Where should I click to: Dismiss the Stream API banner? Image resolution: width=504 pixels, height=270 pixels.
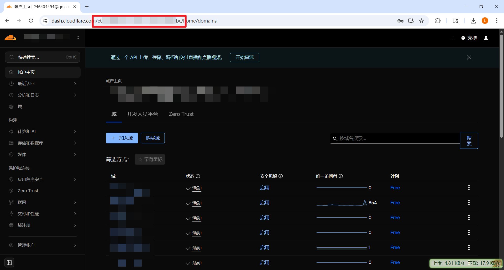469,57
